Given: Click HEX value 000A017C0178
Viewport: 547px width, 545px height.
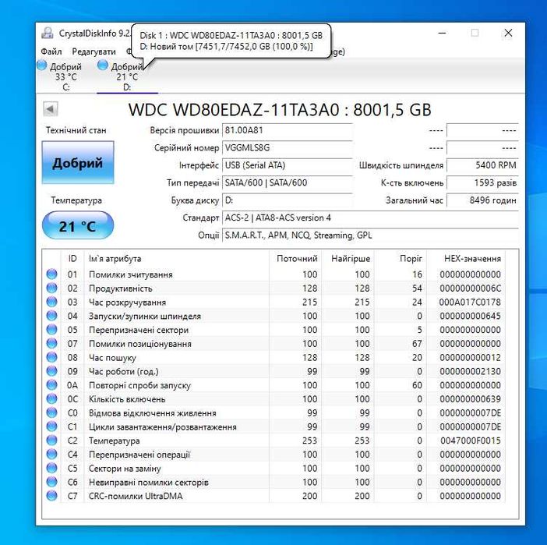Looking at the screenshot, I should [x=470, y=303].
